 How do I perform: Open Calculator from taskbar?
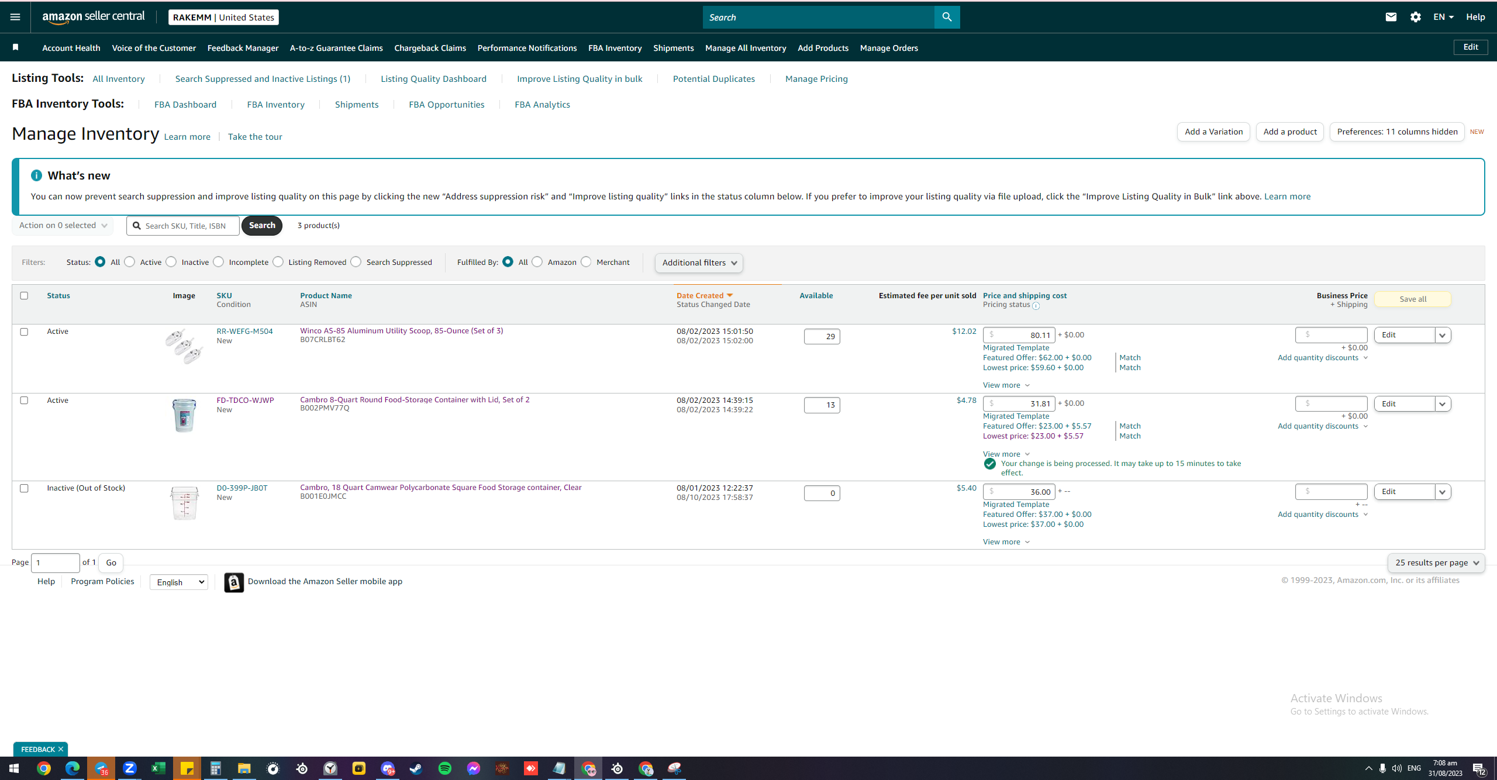pos(216,768)
